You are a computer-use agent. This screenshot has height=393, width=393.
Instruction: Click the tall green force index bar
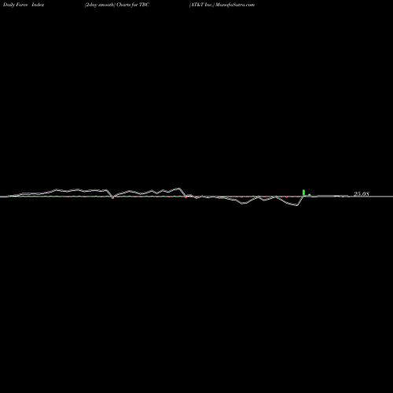303,193
